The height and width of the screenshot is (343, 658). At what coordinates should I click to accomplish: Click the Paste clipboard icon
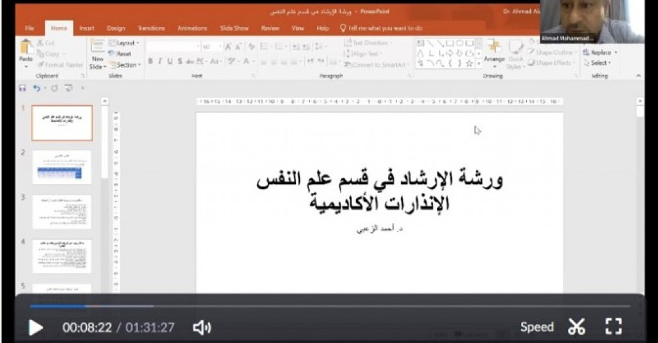(x=26, y=49)
